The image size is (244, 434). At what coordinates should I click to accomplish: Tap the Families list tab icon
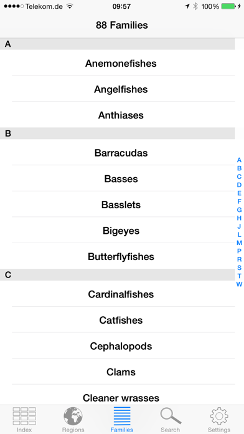click(x=122, y=416)
